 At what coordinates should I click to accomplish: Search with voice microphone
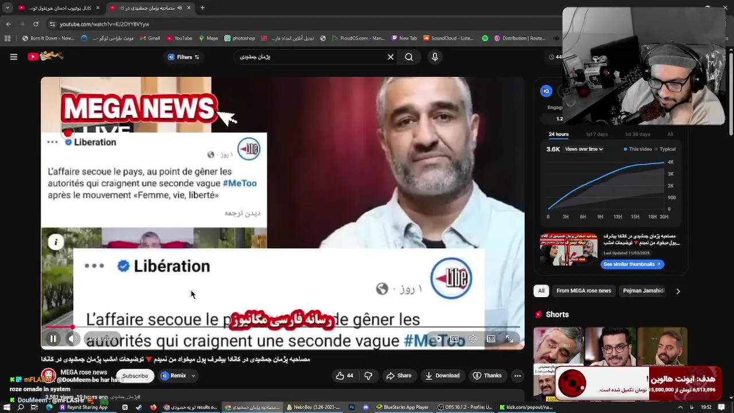435,57
